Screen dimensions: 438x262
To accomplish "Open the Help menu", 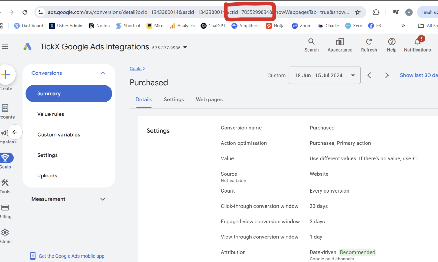I will coord(391,45).
